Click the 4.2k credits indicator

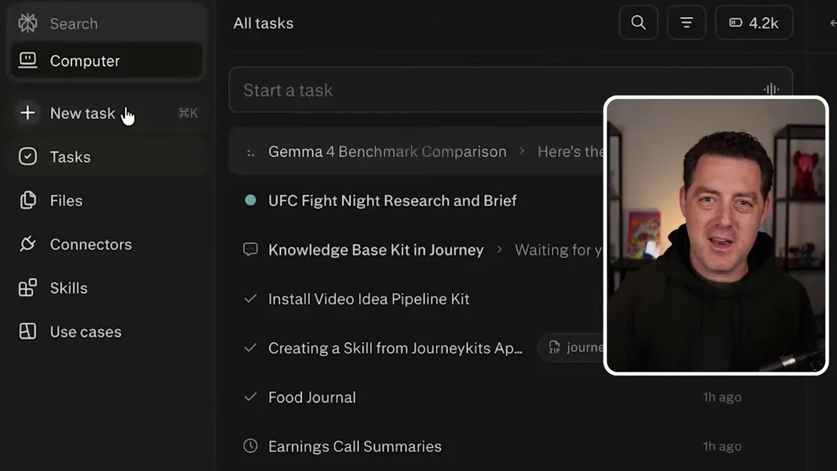(x=754, y=23)
